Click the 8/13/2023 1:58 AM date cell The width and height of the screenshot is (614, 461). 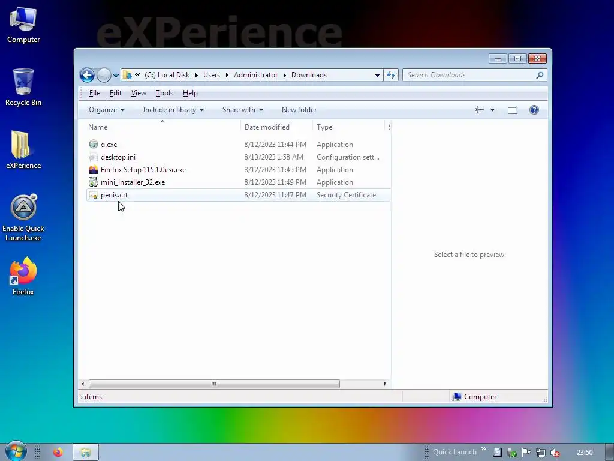(x=273, y=157)
